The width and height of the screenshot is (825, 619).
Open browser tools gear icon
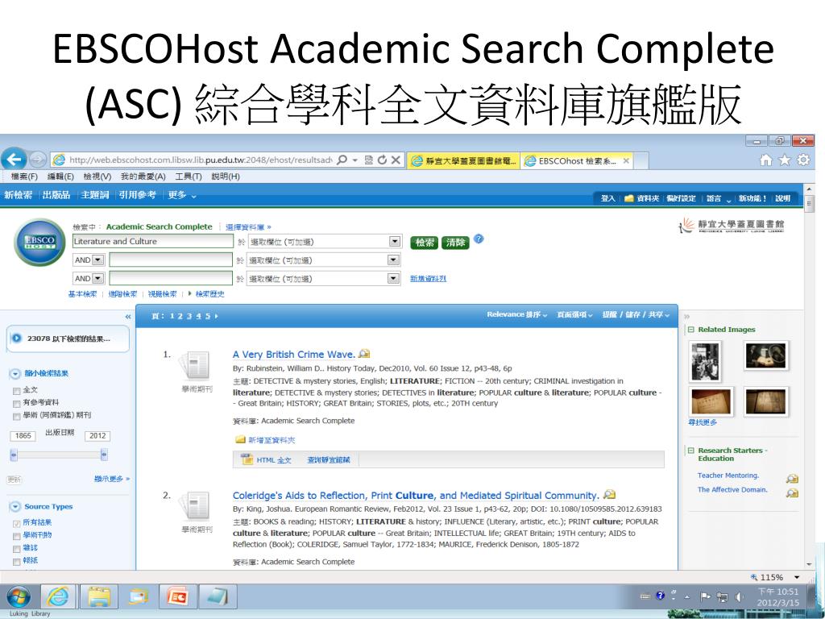(803, 160)
